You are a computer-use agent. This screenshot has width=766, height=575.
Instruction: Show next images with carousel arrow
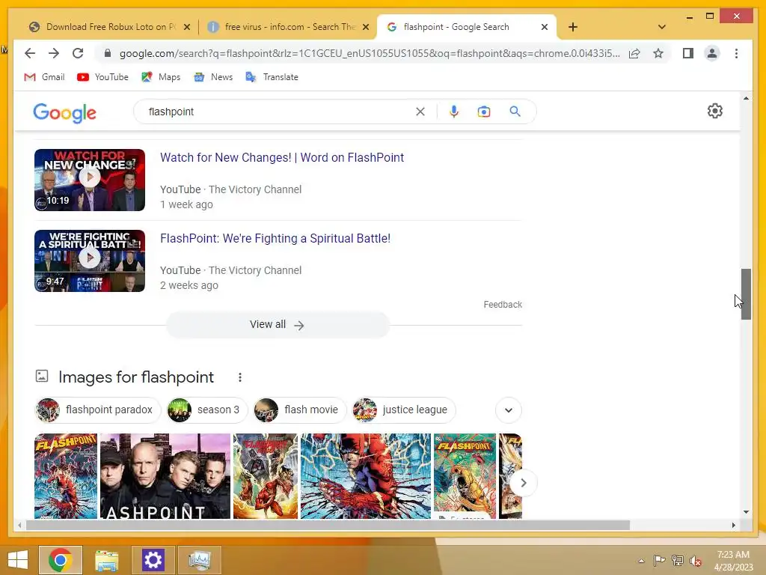click(523, 483)
